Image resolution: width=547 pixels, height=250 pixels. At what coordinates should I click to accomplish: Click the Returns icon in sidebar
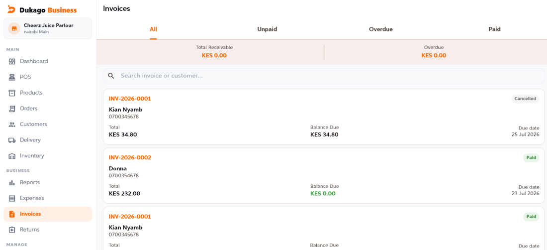(12, 230)
